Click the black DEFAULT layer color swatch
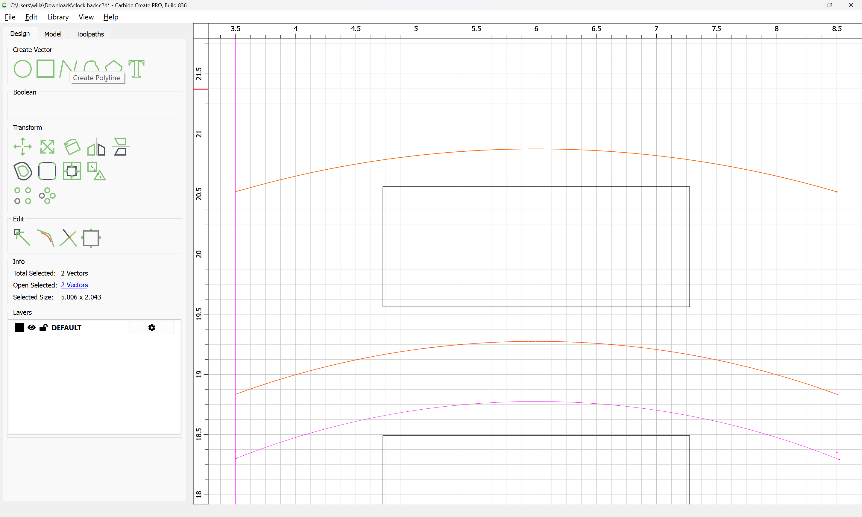Image resolution: width=862 pixels, height=517 pixels. point(19,328)
